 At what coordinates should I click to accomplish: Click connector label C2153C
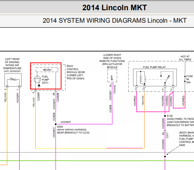[x=114, y=89]
